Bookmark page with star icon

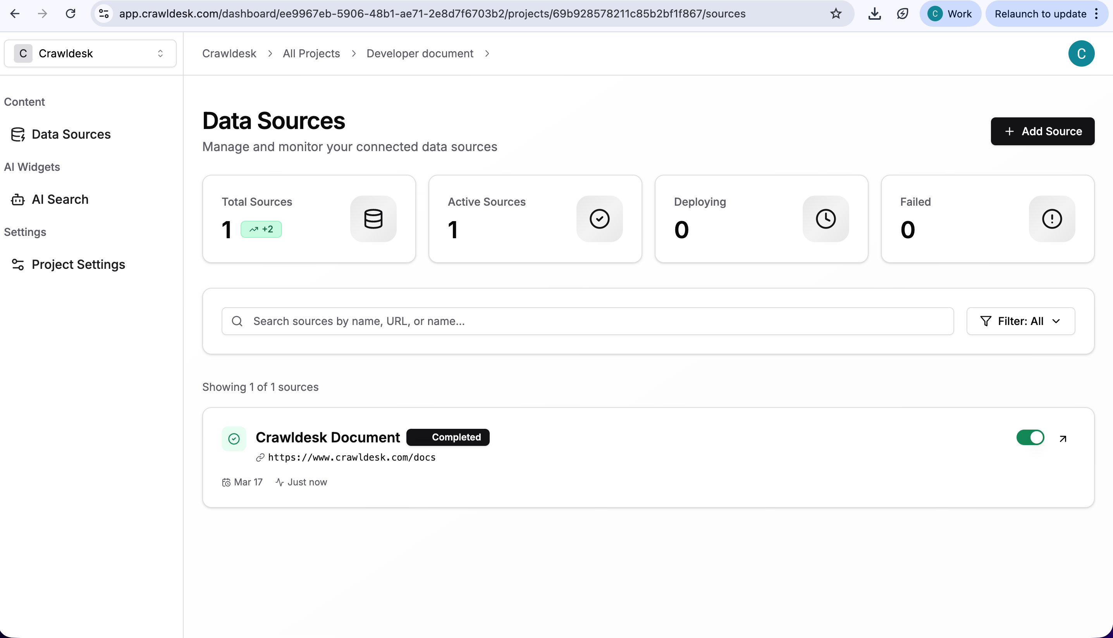[x=836, y=14]
